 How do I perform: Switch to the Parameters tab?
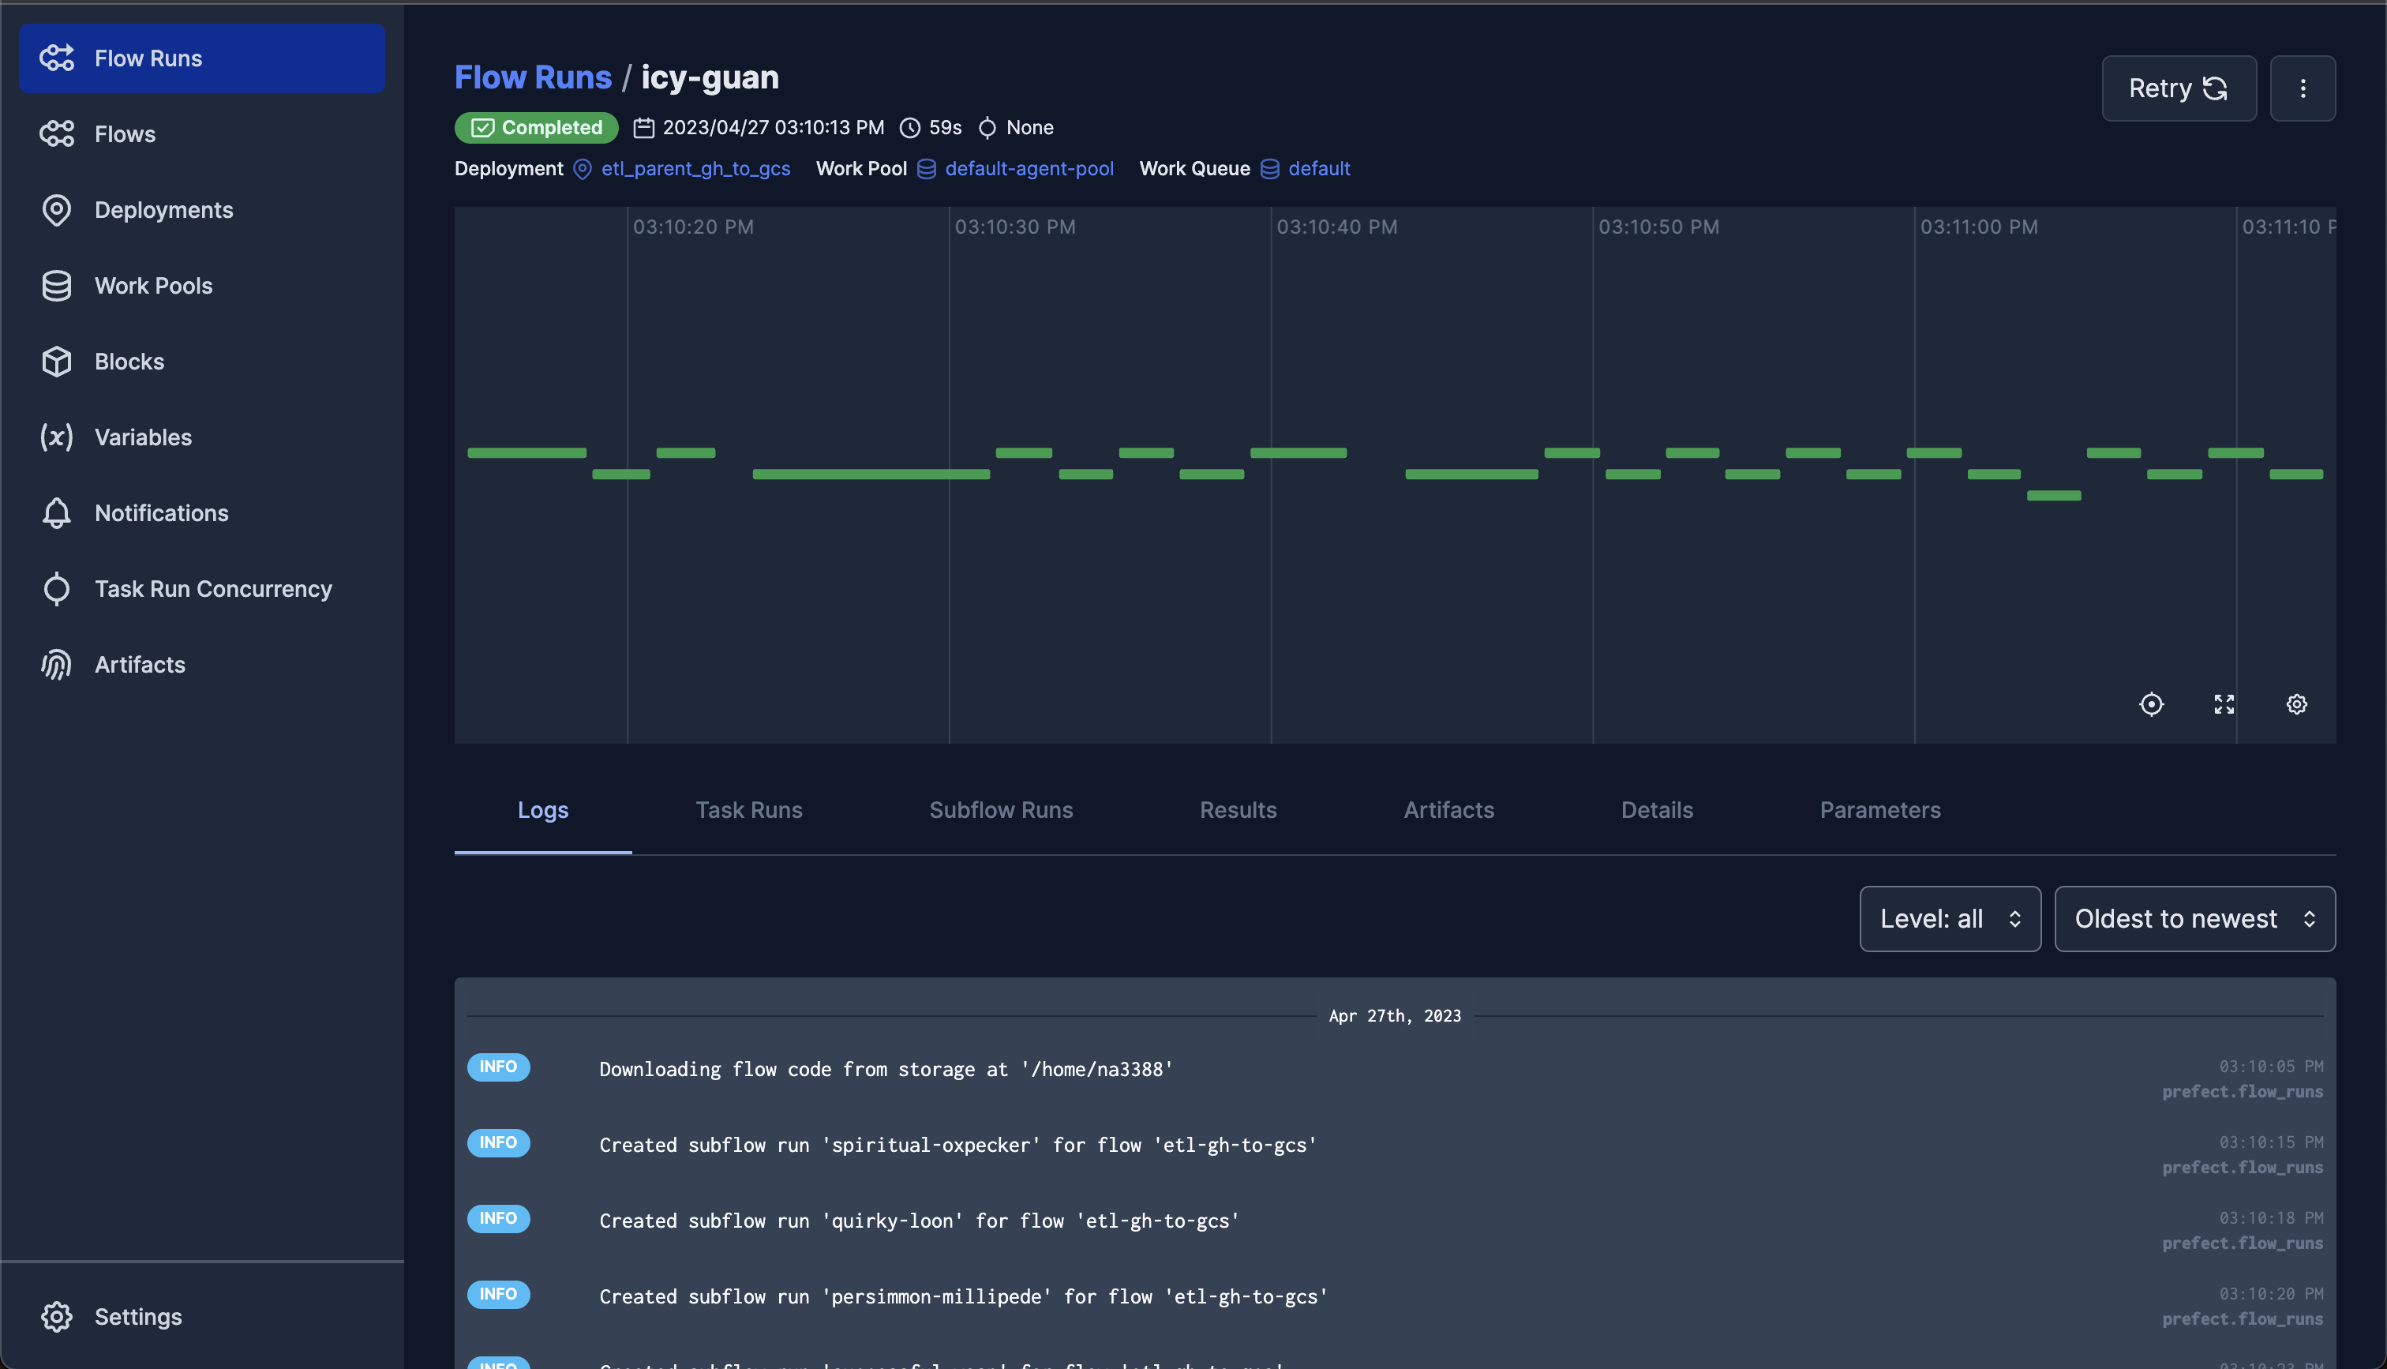point(1879,811)
